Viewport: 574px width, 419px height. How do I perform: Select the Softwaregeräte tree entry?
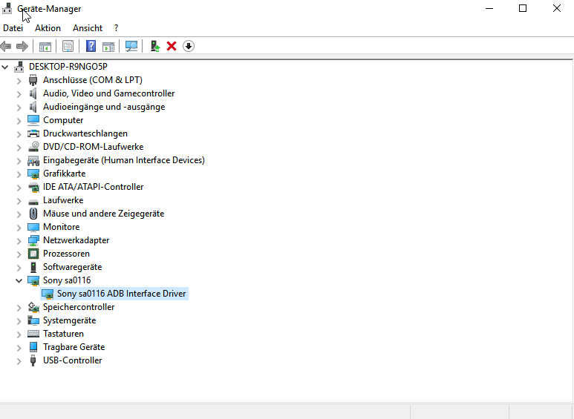coord(73,267)
